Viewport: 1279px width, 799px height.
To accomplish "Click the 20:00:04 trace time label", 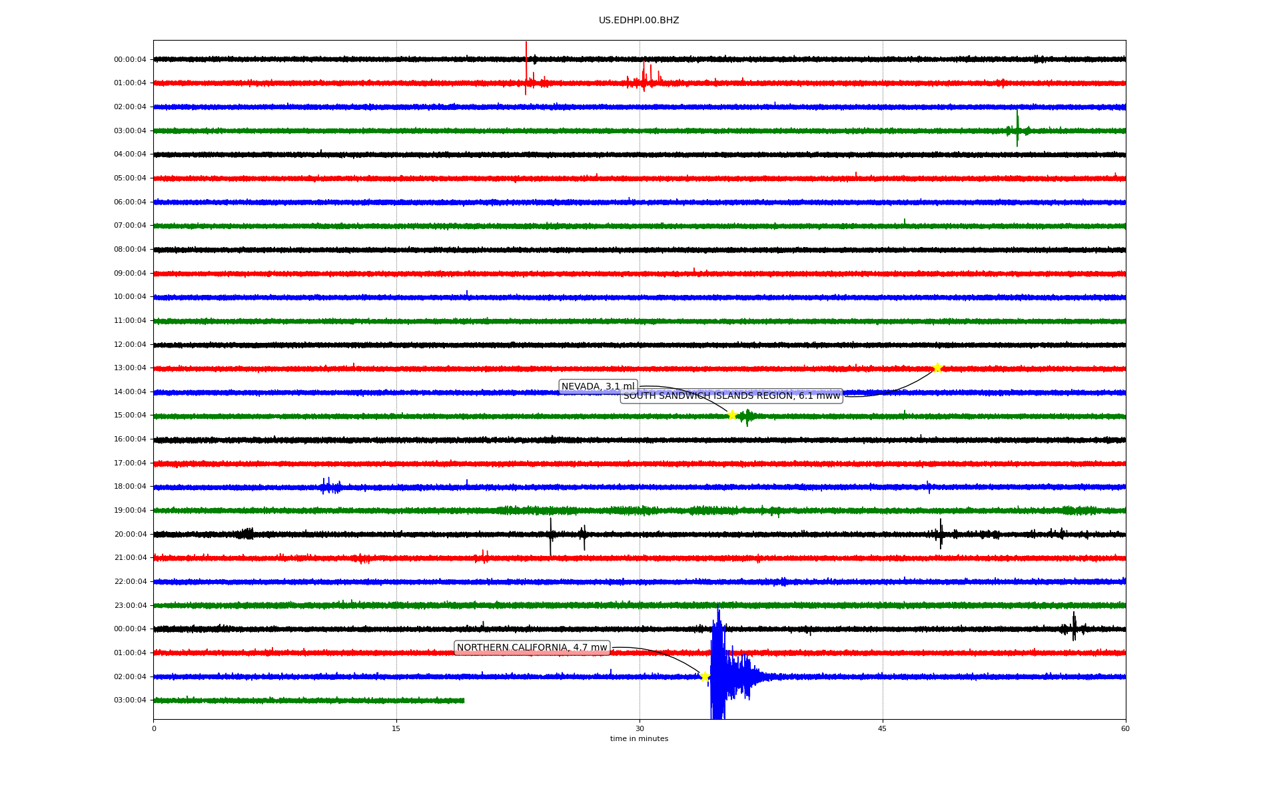I will click(x=130, y=535).
